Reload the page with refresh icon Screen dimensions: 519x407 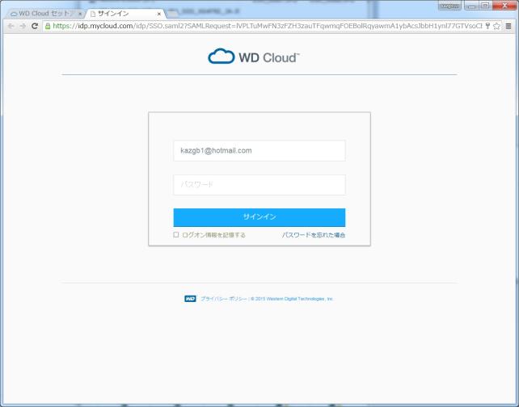point(35,26)
